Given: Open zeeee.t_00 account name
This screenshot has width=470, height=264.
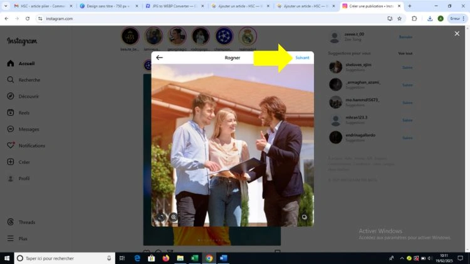Looking at the screenshot, I should click(x=354, y=34).
